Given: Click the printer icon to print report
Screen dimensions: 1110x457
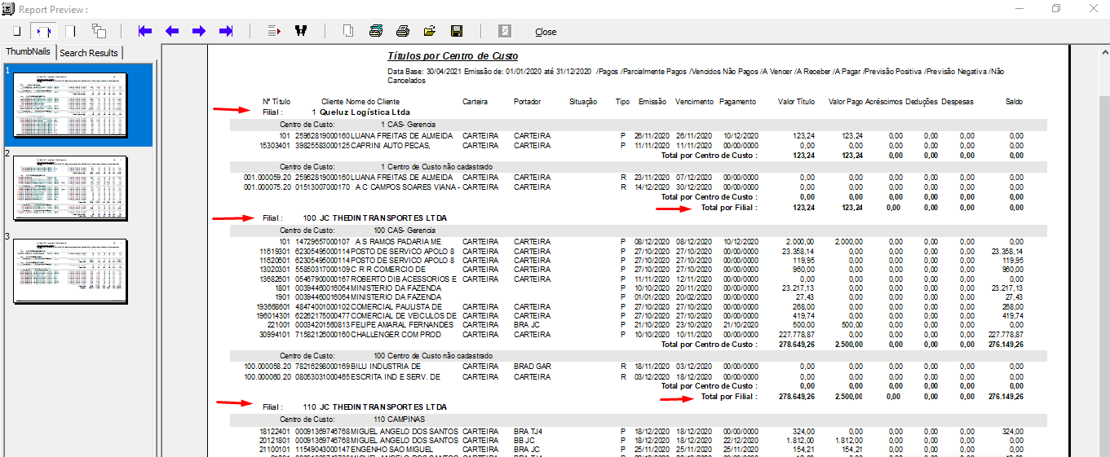Looking at the screenshot, I should (x=402, y=31).
